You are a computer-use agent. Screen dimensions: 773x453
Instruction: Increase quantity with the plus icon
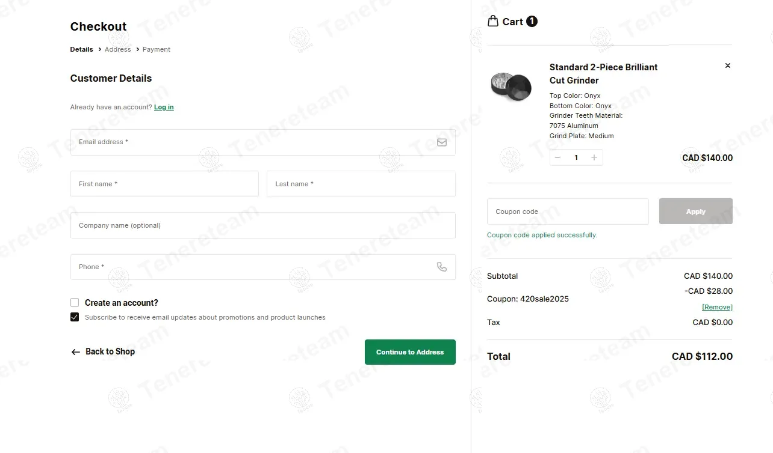click(x=594, y=157)
